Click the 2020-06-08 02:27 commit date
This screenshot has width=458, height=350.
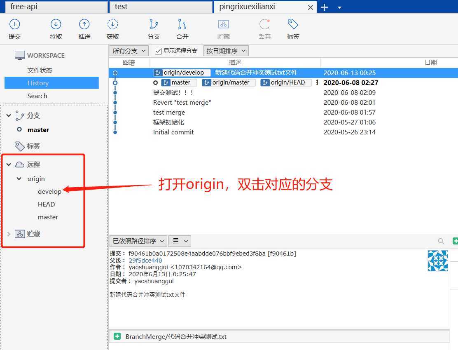pos(351,82)
